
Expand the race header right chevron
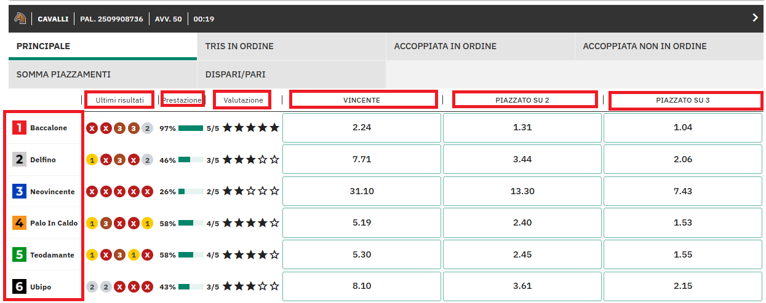(x=755, y=18)
